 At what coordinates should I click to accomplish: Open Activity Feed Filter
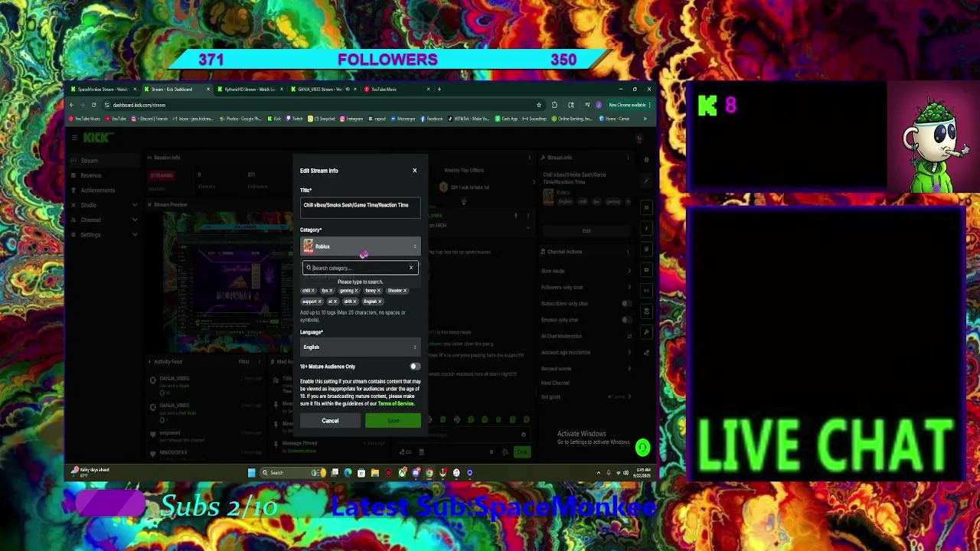(243, 362)
